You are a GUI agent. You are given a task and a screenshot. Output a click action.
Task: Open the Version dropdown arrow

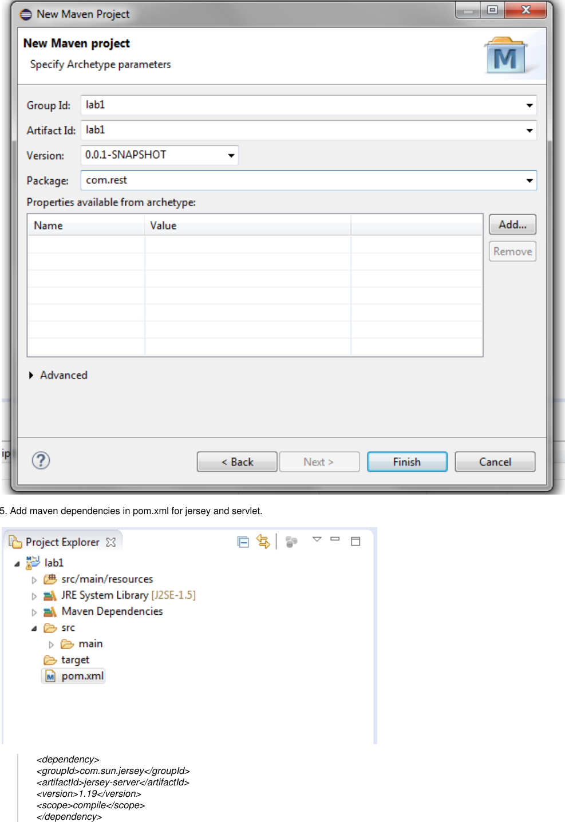[x=231, y=156]
